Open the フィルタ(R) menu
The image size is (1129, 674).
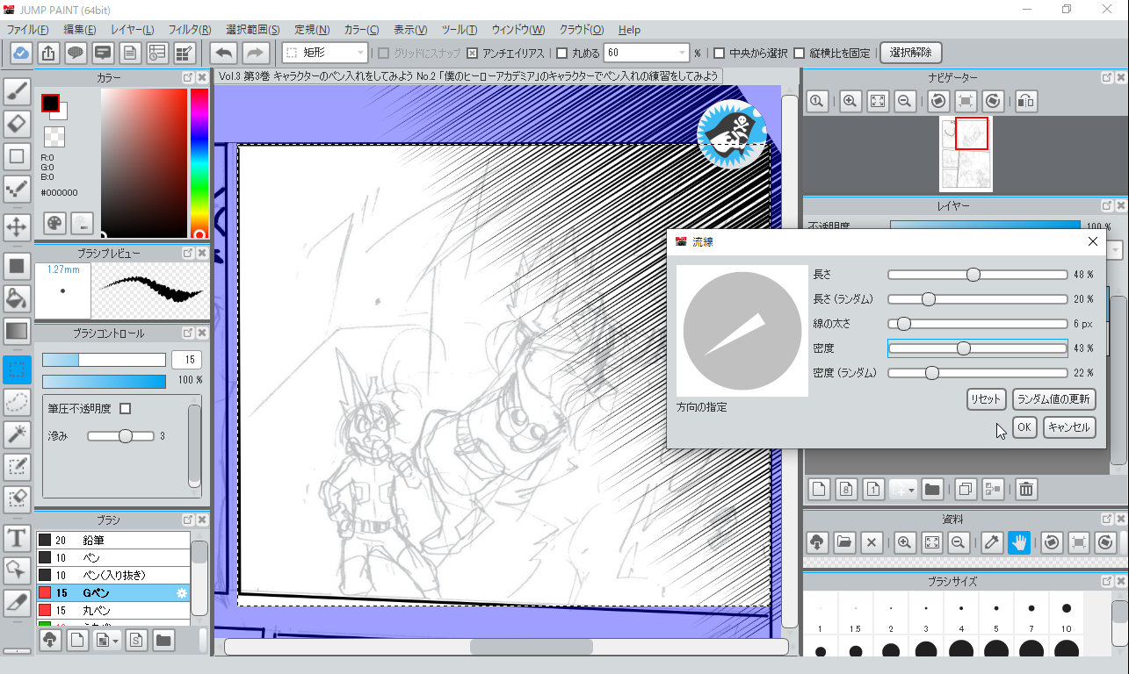[x=189, y=30]
